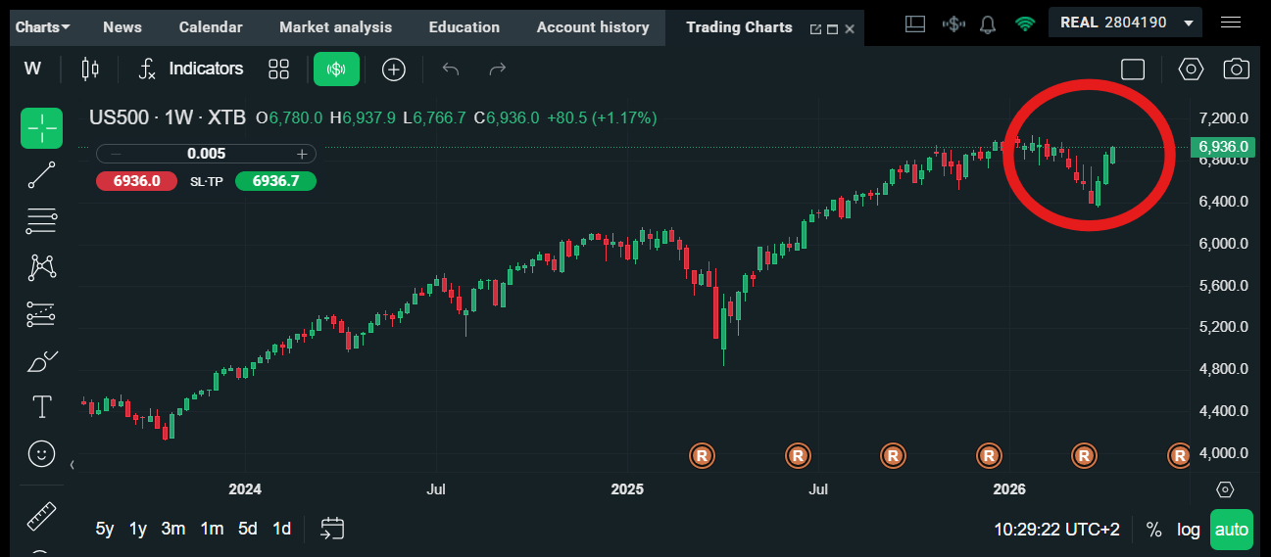The image size is (1271, 557).
Task: Switch to the Market analysis tab
Action: click(x=335, y=27)
